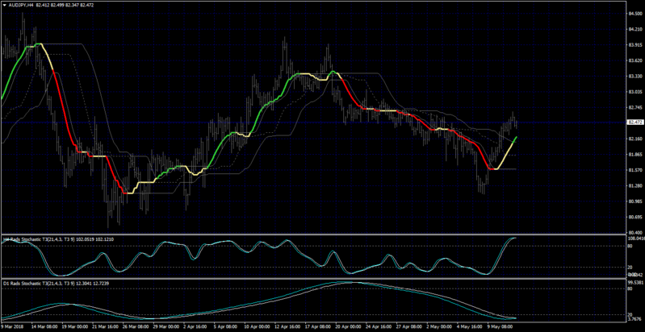645x332 pixels.
Task: Select the current price label 82.472
Action: [x=635, y=122]
